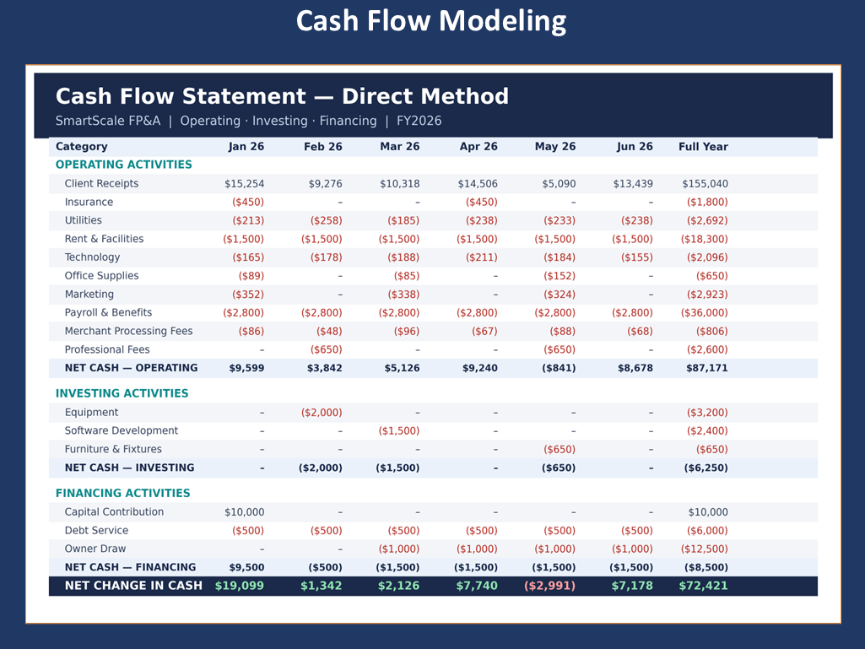Image resolution: width=865 pixels, height=649 pixels.
Task: Select Payroll & Benefits total '($36,000)'
Action: point(705,313)
